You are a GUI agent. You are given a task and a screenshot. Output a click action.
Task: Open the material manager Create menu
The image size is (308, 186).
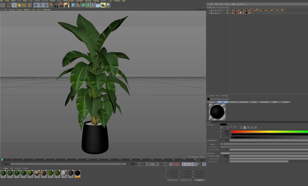(x=6, y=169)
